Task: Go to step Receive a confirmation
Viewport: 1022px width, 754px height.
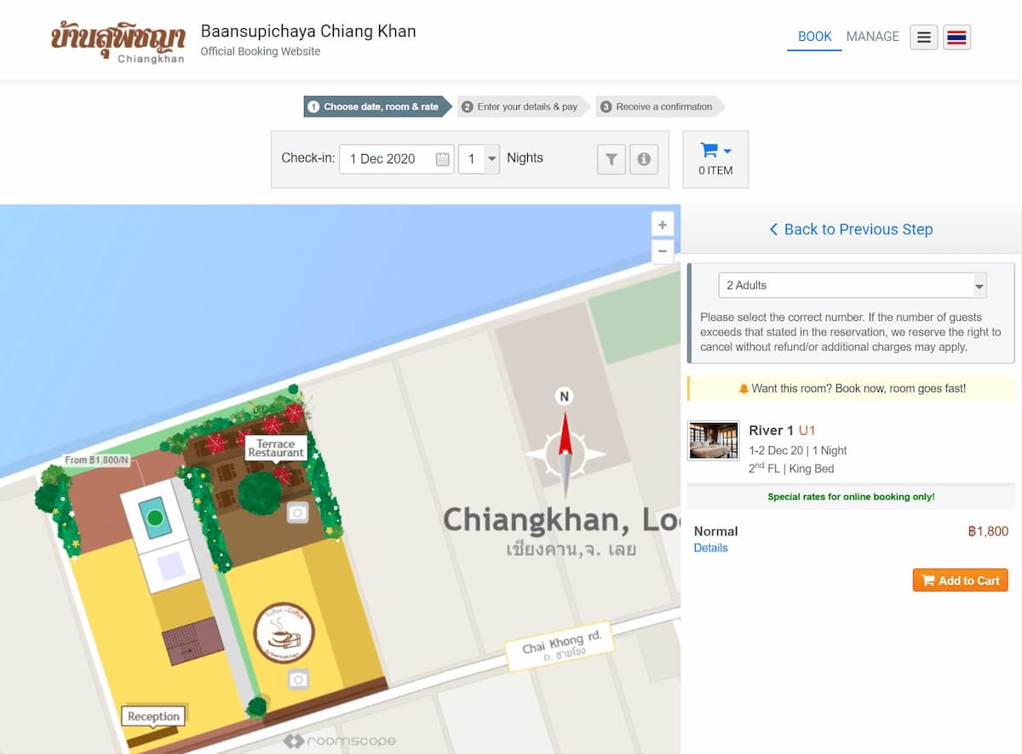Action: (x=659, y=106)
